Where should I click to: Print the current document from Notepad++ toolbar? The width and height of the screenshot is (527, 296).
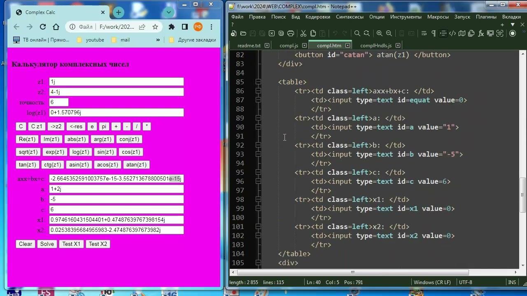click(x=291, y=33)
